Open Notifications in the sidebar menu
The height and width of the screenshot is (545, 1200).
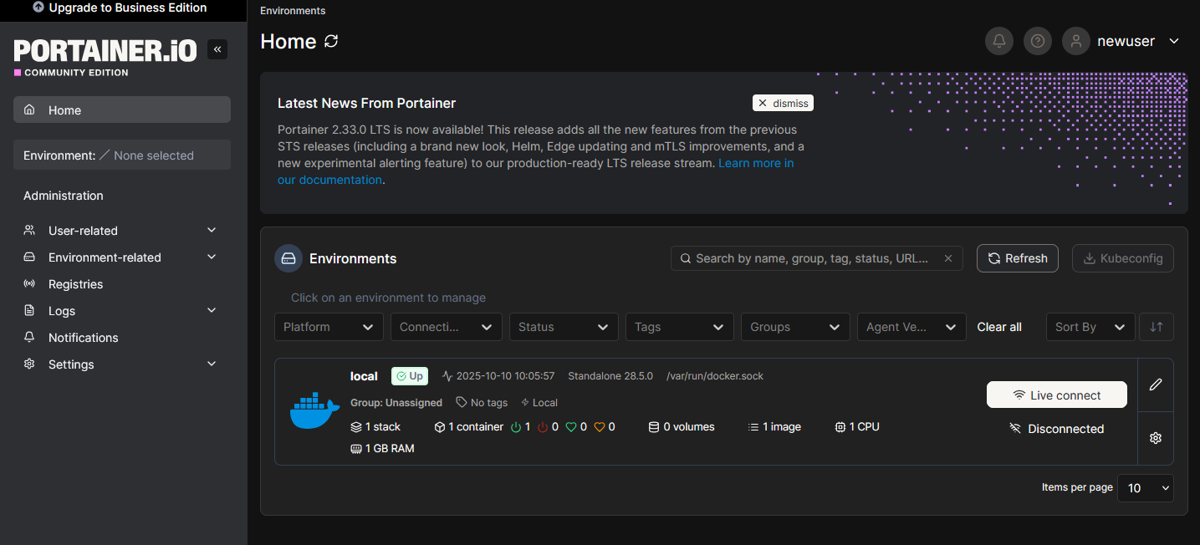tap(83, 338)
